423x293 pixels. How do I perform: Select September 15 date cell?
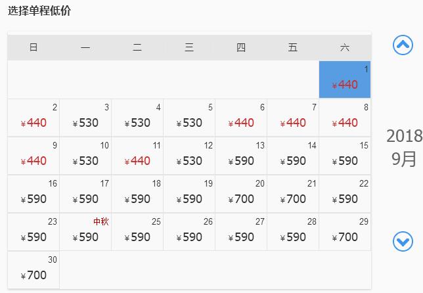[x=345, y=156]
